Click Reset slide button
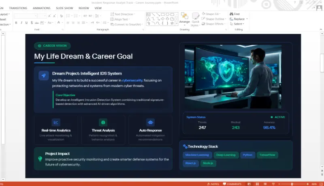This screenshot has height=186, width=324. pos(3,19)
